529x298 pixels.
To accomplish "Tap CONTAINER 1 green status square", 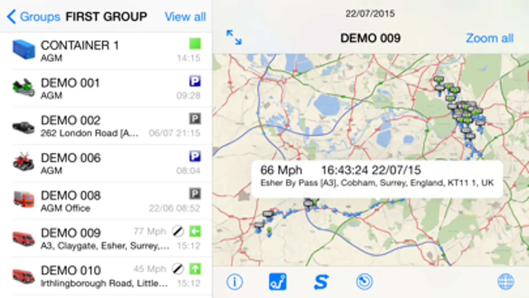I will (195, 44).
